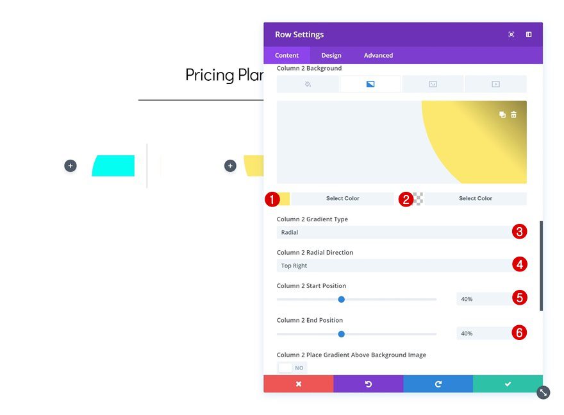Toggle Place Gradient Above Background Image
The height and width of the screenshot is (415, 564).
click(286, 367)
